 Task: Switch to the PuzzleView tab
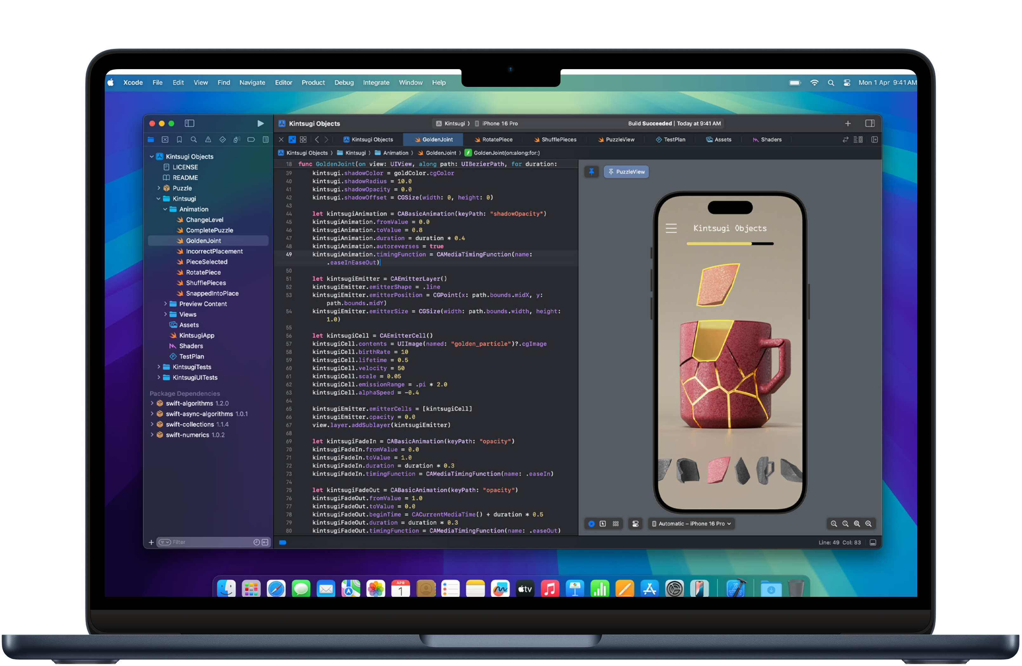pos(616,140)
